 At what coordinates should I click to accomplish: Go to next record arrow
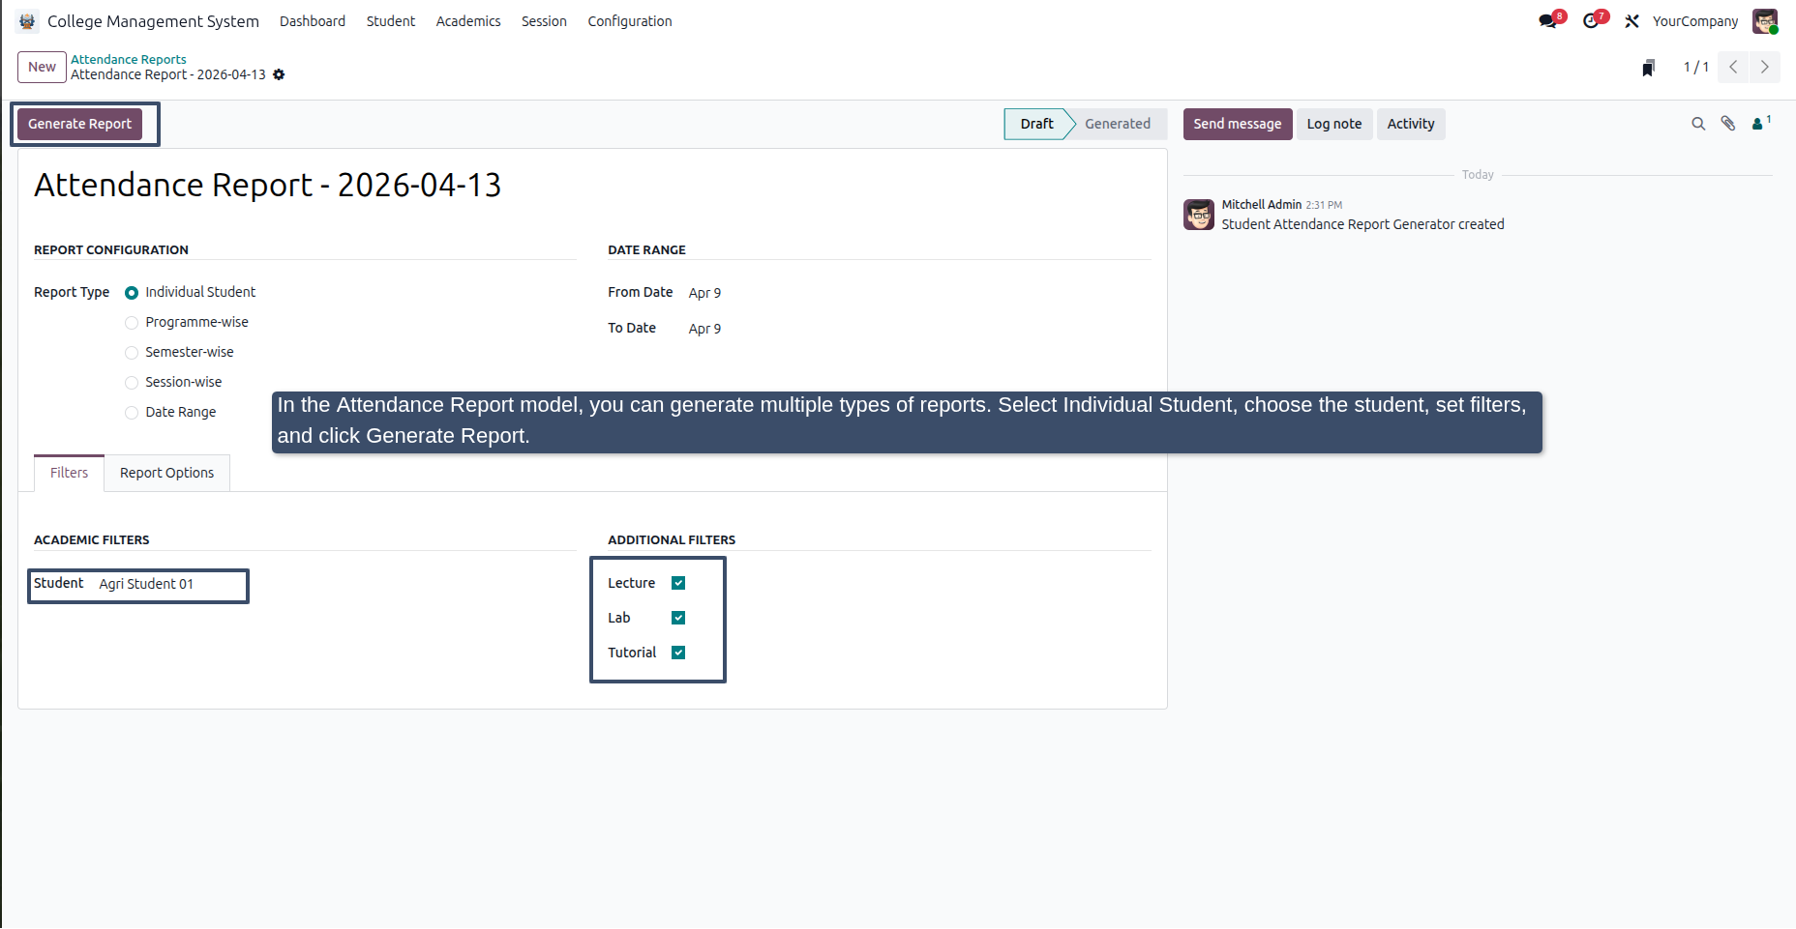[1765, 67]
